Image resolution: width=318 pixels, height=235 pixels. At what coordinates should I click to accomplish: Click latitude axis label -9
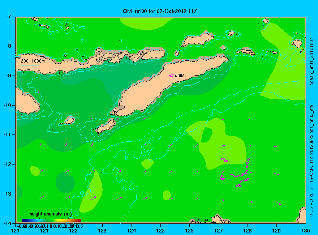(8, 76)
